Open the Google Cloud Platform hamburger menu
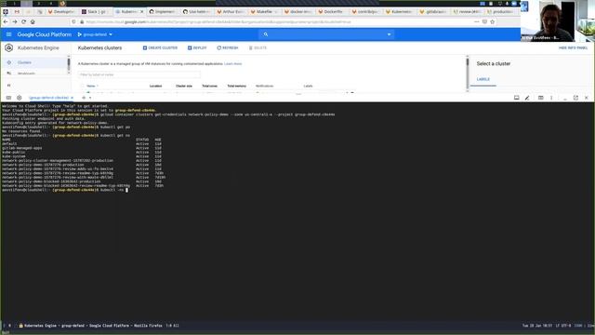 [8, 34]
